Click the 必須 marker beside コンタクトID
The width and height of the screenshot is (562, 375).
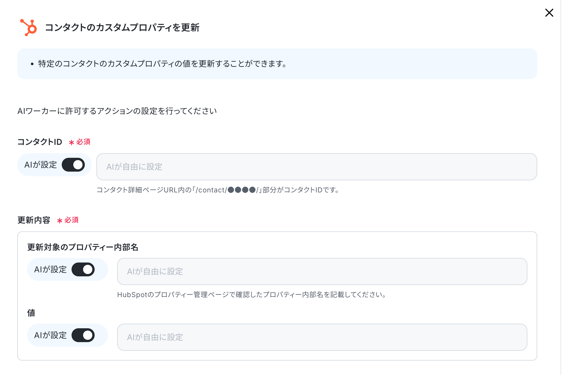pos(80,142)
